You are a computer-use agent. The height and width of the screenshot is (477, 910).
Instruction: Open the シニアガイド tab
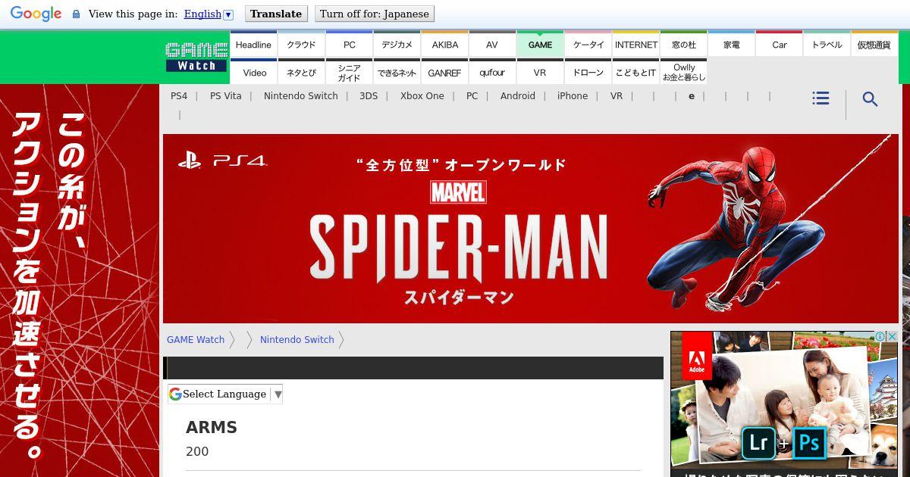[349, 73]
